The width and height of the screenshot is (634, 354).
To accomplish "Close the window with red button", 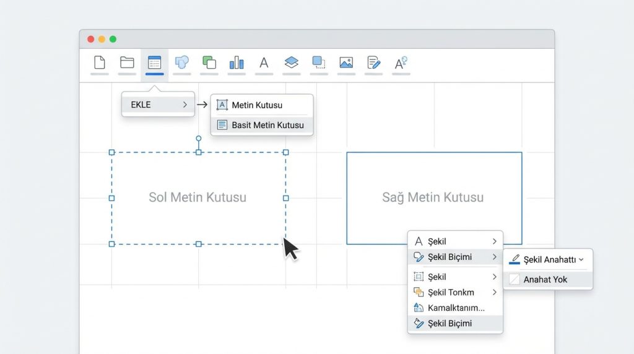I will point(91,39).
